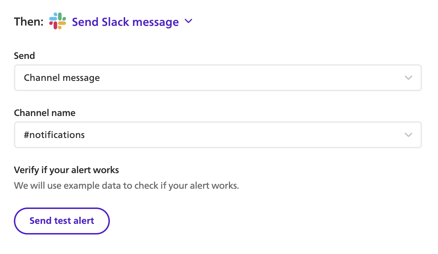The width and height of the screenshot is (438, 254).
Task: Click the Channel name field label
Action: pos(45,113)
